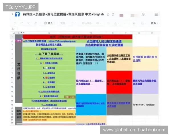Open 腾讯新闻互助地图 link in gray cell
171x137 pixels.
click(119, 104)
